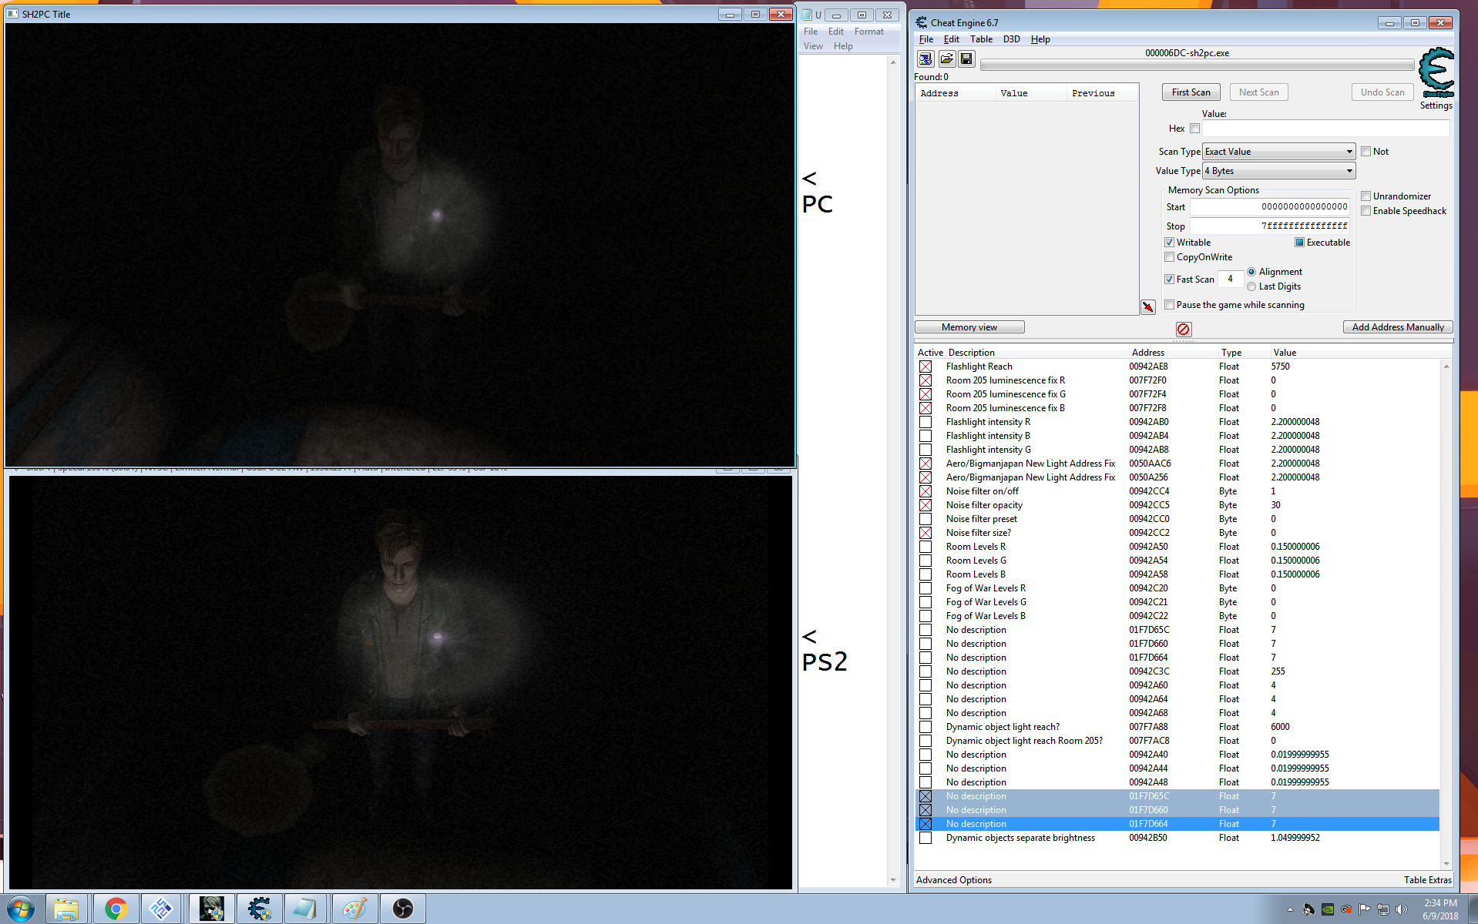This screenshot has width=1478, height=924.
Task: Open a process with the process list icon
Action: click(x=925, y=59)
